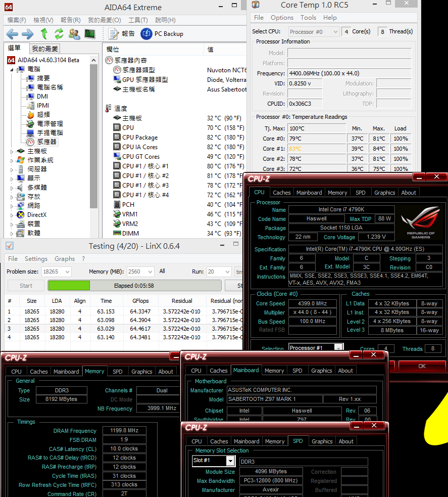Expand the 顯示 tree node
The width and height of the screenshot is (448, 497).
[x=12, y=179]
